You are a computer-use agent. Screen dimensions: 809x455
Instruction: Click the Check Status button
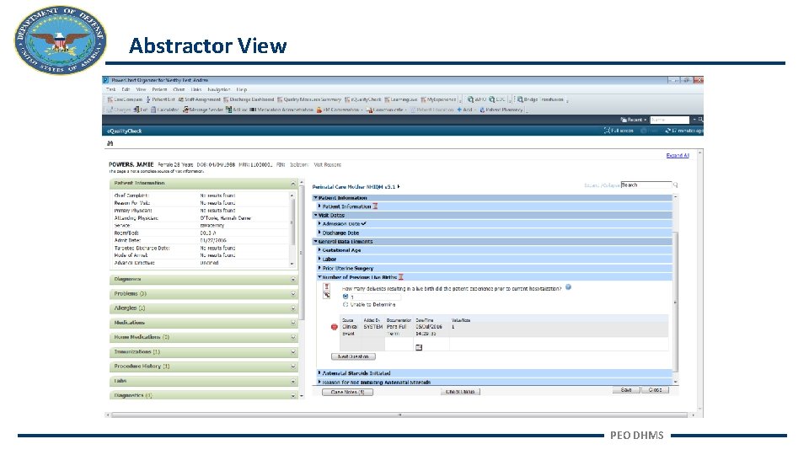pyautogui.click(x=460, y=392)
